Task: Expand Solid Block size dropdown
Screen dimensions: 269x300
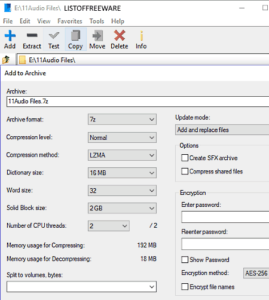Action: coord(122,208)
